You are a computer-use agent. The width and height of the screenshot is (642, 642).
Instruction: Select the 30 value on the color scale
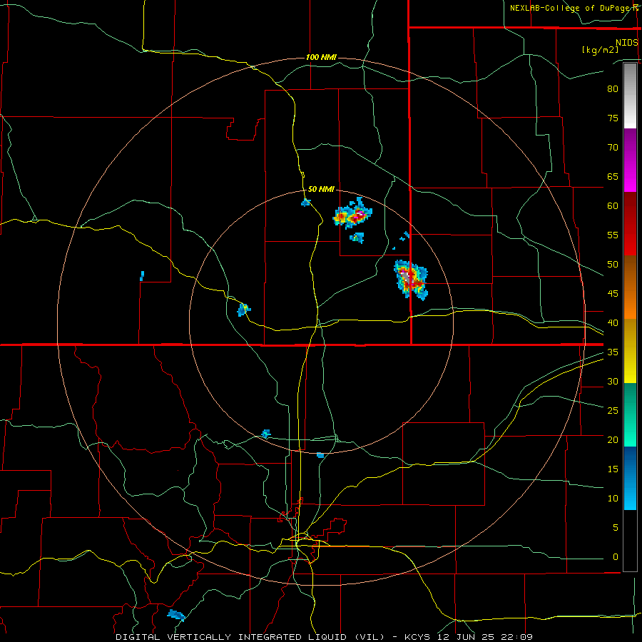(x=613, y=381)
